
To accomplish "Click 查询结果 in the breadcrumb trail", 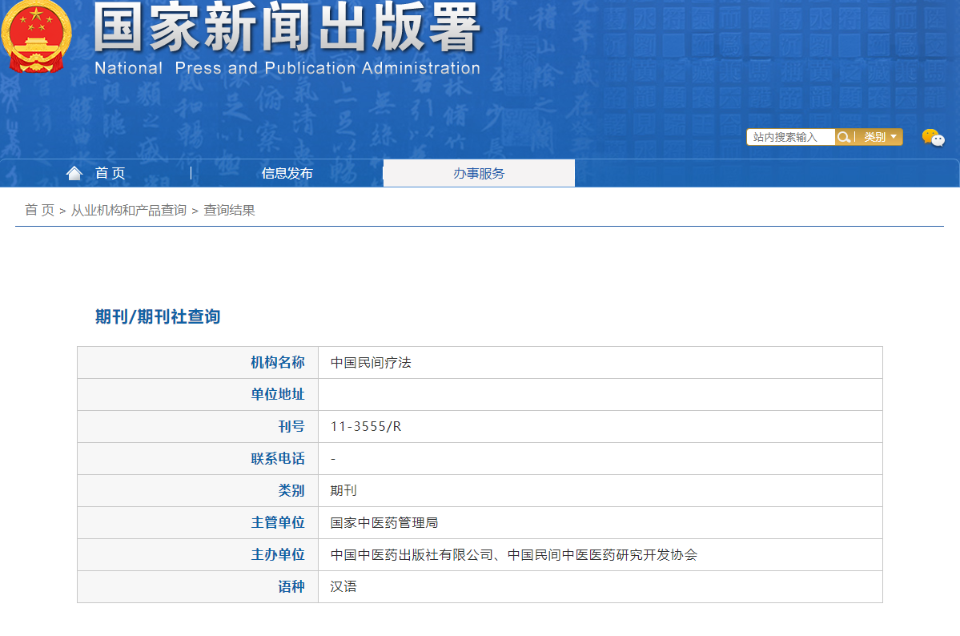I will click(229, 210).
